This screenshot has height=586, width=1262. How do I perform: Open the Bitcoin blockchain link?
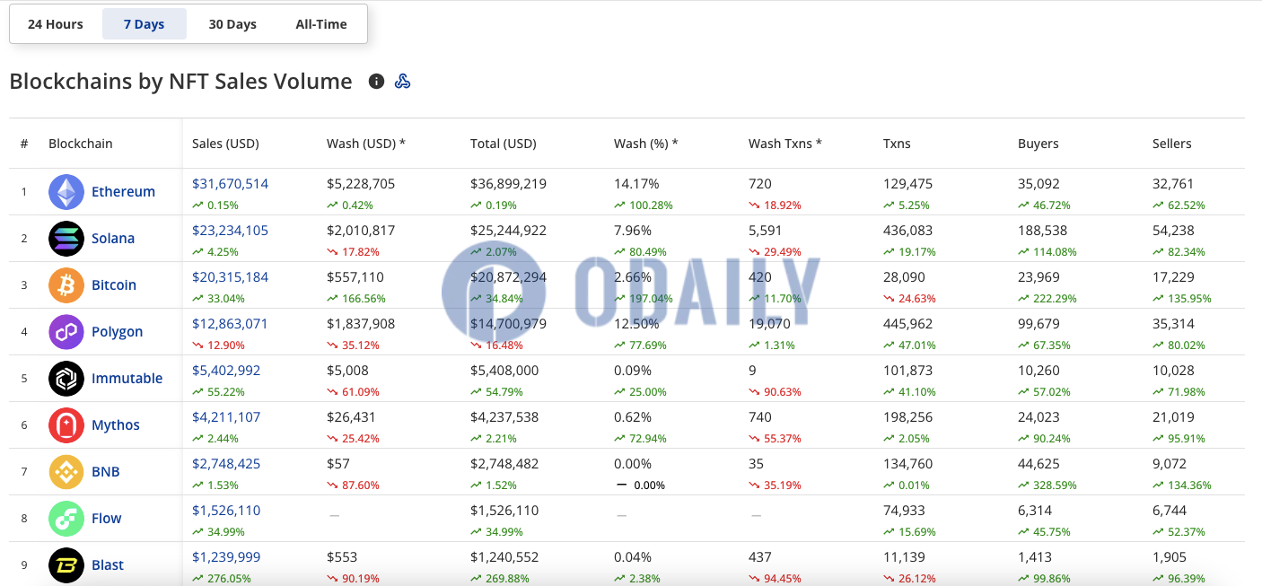coord(114,285)
